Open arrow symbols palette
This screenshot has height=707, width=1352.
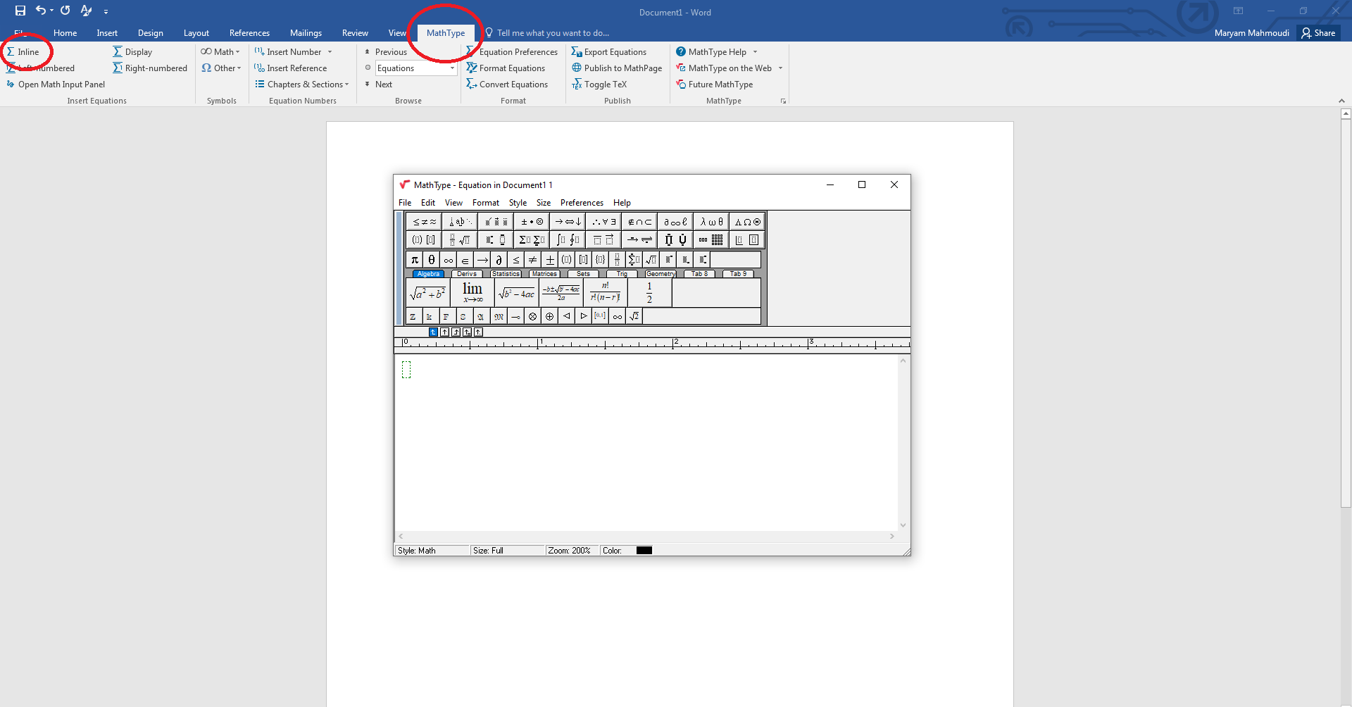coord(568,222)
